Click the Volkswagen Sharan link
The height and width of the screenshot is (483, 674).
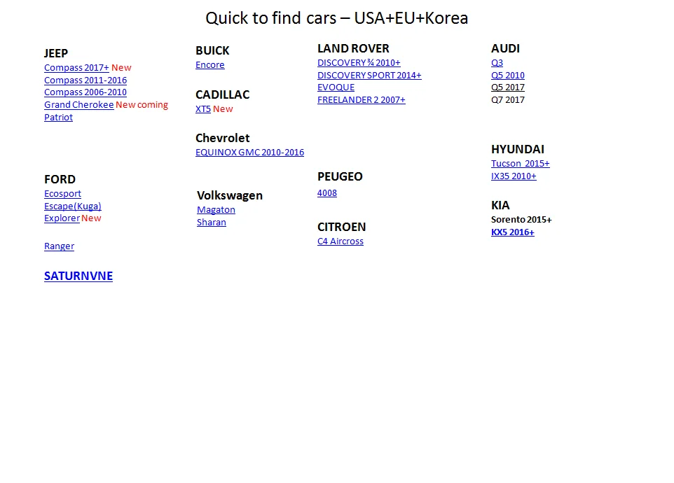[x=211, y=223]
